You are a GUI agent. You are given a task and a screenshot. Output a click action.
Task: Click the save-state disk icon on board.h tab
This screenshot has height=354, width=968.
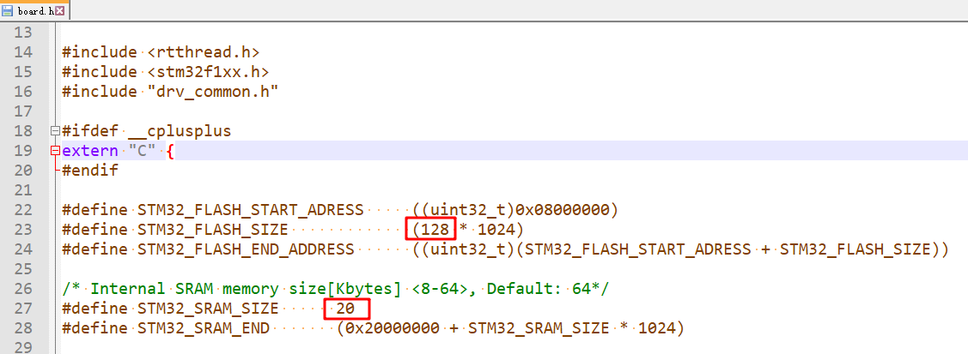[8, 9]
